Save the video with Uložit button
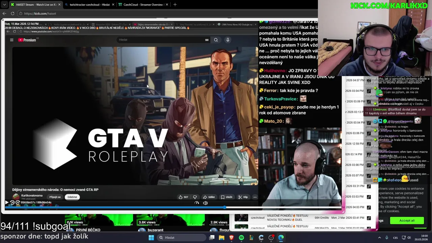Viewport: 432px width, 243px height. (x=227, y=197)
